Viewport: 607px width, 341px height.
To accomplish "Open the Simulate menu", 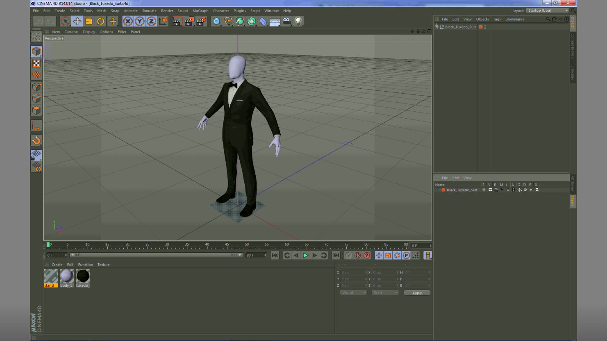I will click(x=149, y=11).
